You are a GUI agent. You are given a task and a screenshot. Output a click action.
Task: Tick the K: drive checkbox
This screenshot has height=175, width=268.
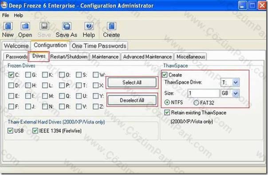45,75
